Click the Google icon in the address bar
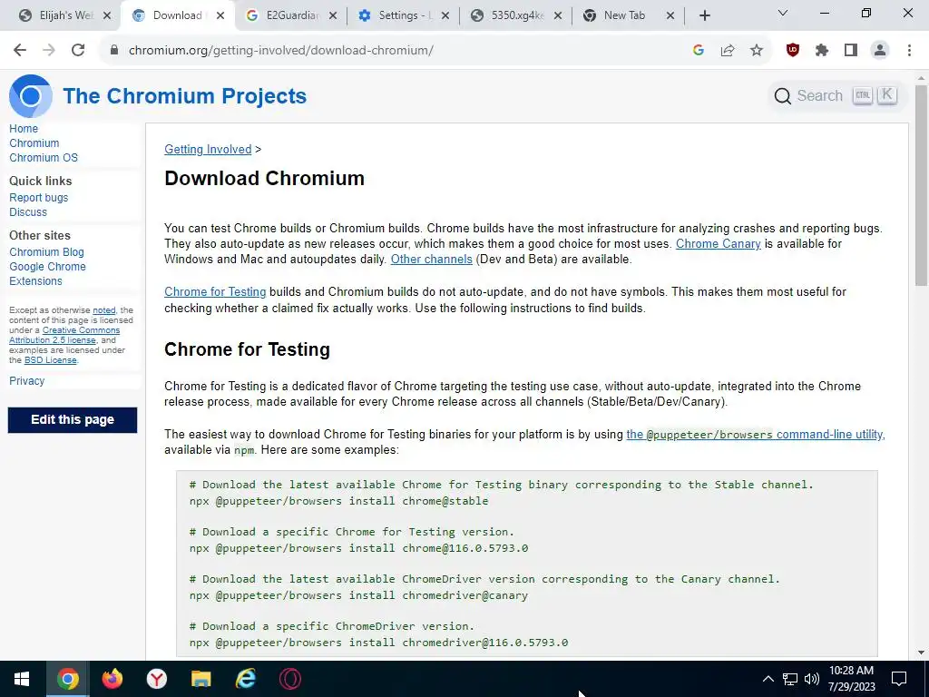Screen dimensions: 929x697 (x=699, y=51)
